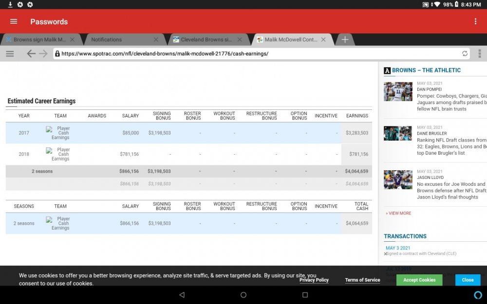Focus the spotrac URL address field
Image resolution: width=487 pixels, height=304 pixels.
pyautogui.click(x=261, y=54)
